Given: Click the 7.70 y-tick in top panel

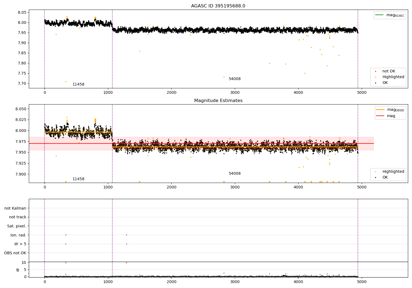Looking at the screenshot, I should (22, 84).
